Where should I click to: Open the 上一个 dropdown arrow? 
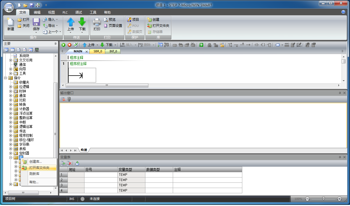[60, 32]
